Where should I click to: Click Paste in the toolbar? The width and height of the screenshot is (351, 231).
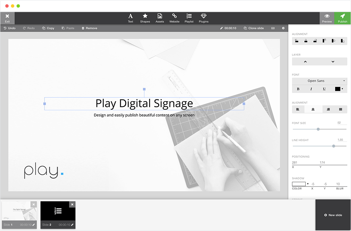pyautogui.click(x=68, y=28)
